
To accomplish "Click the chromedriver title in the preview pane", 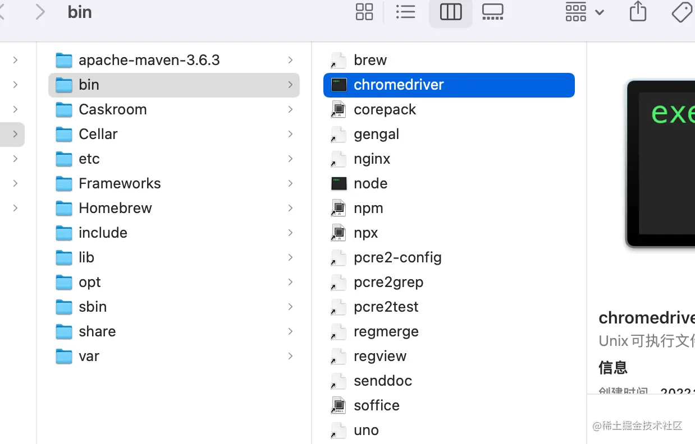I will click(x=647, y=318).
